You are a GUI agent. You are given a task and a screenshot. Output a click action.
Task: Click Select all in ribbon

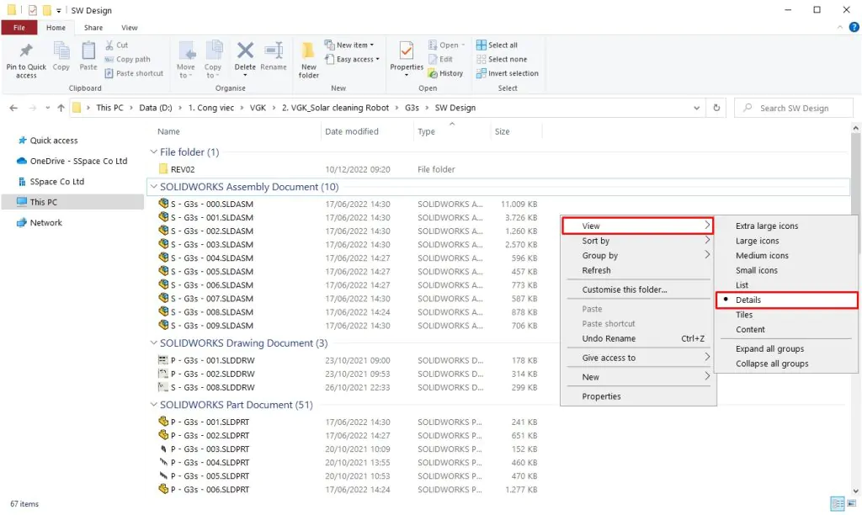coord(497,45)
